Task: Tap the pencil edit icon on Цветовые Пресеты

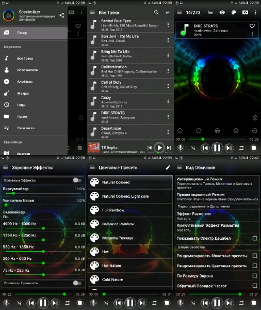Action: coord(168,167)
